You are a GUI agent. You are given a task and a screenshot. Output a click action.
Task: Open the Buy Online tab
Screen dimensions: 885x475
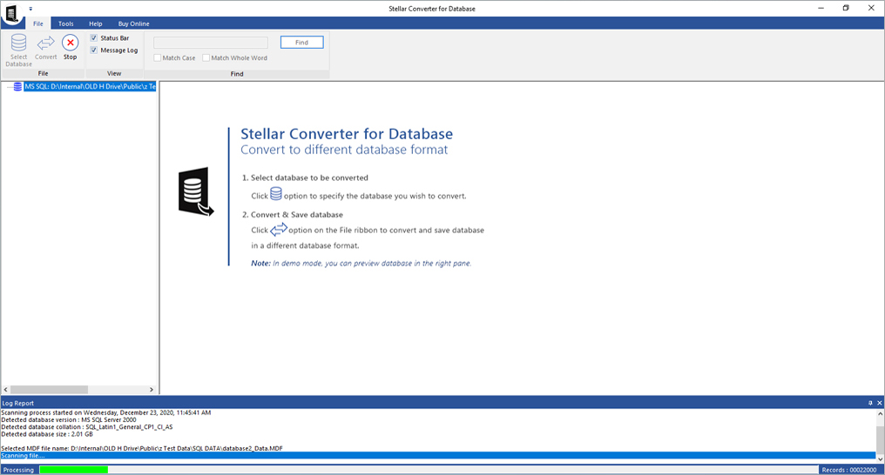click(x=134, y=23)
